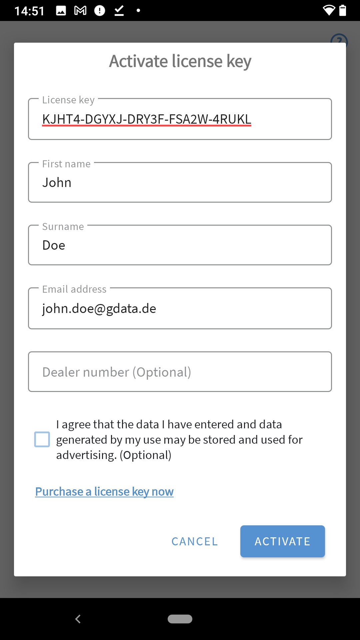Select the First name field showing John

(180, 182)
